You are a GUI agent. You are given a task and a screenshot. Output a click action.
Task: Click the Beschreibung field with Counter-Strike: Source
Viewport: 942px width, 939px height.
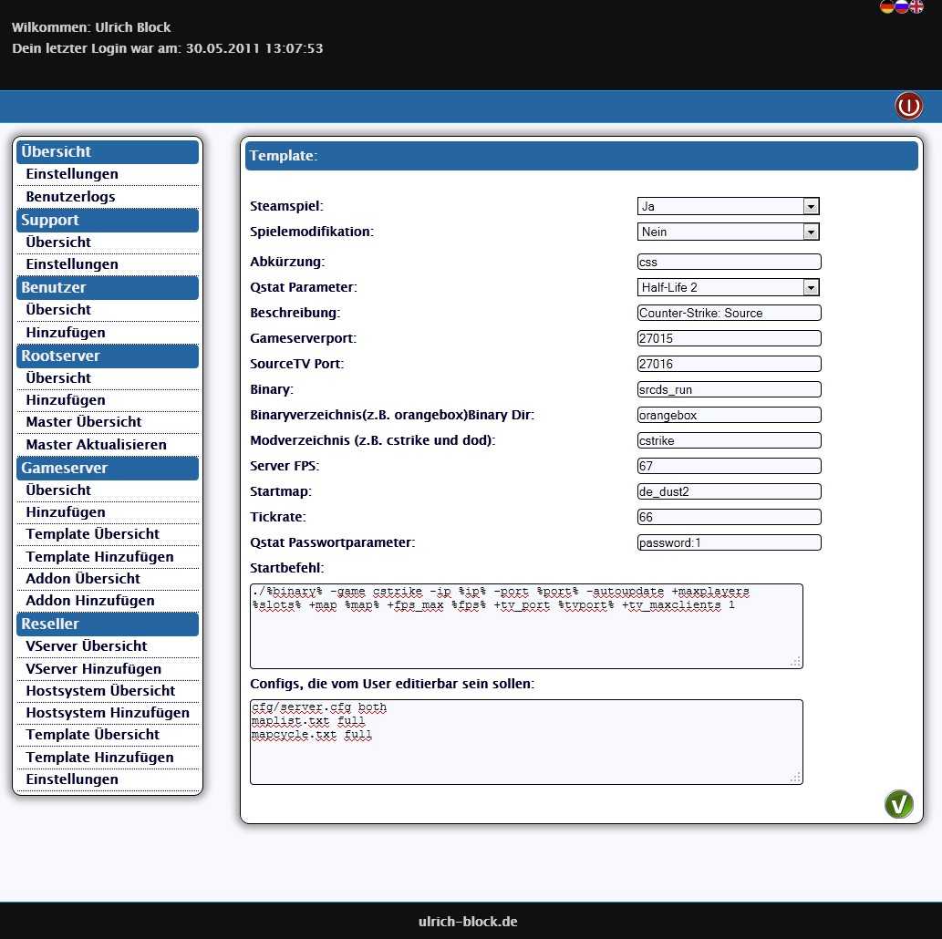729,313
